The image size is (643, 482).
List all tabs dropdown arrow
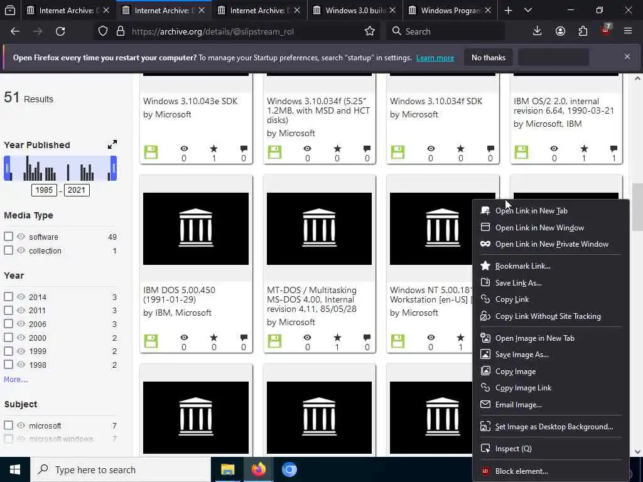[x=528, y=10]
